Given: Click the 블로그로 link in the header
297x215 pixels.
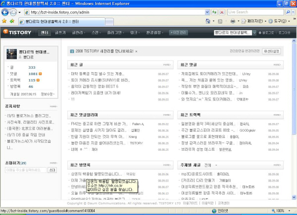Looking at the screenshot, I should (x=266, y=33).
